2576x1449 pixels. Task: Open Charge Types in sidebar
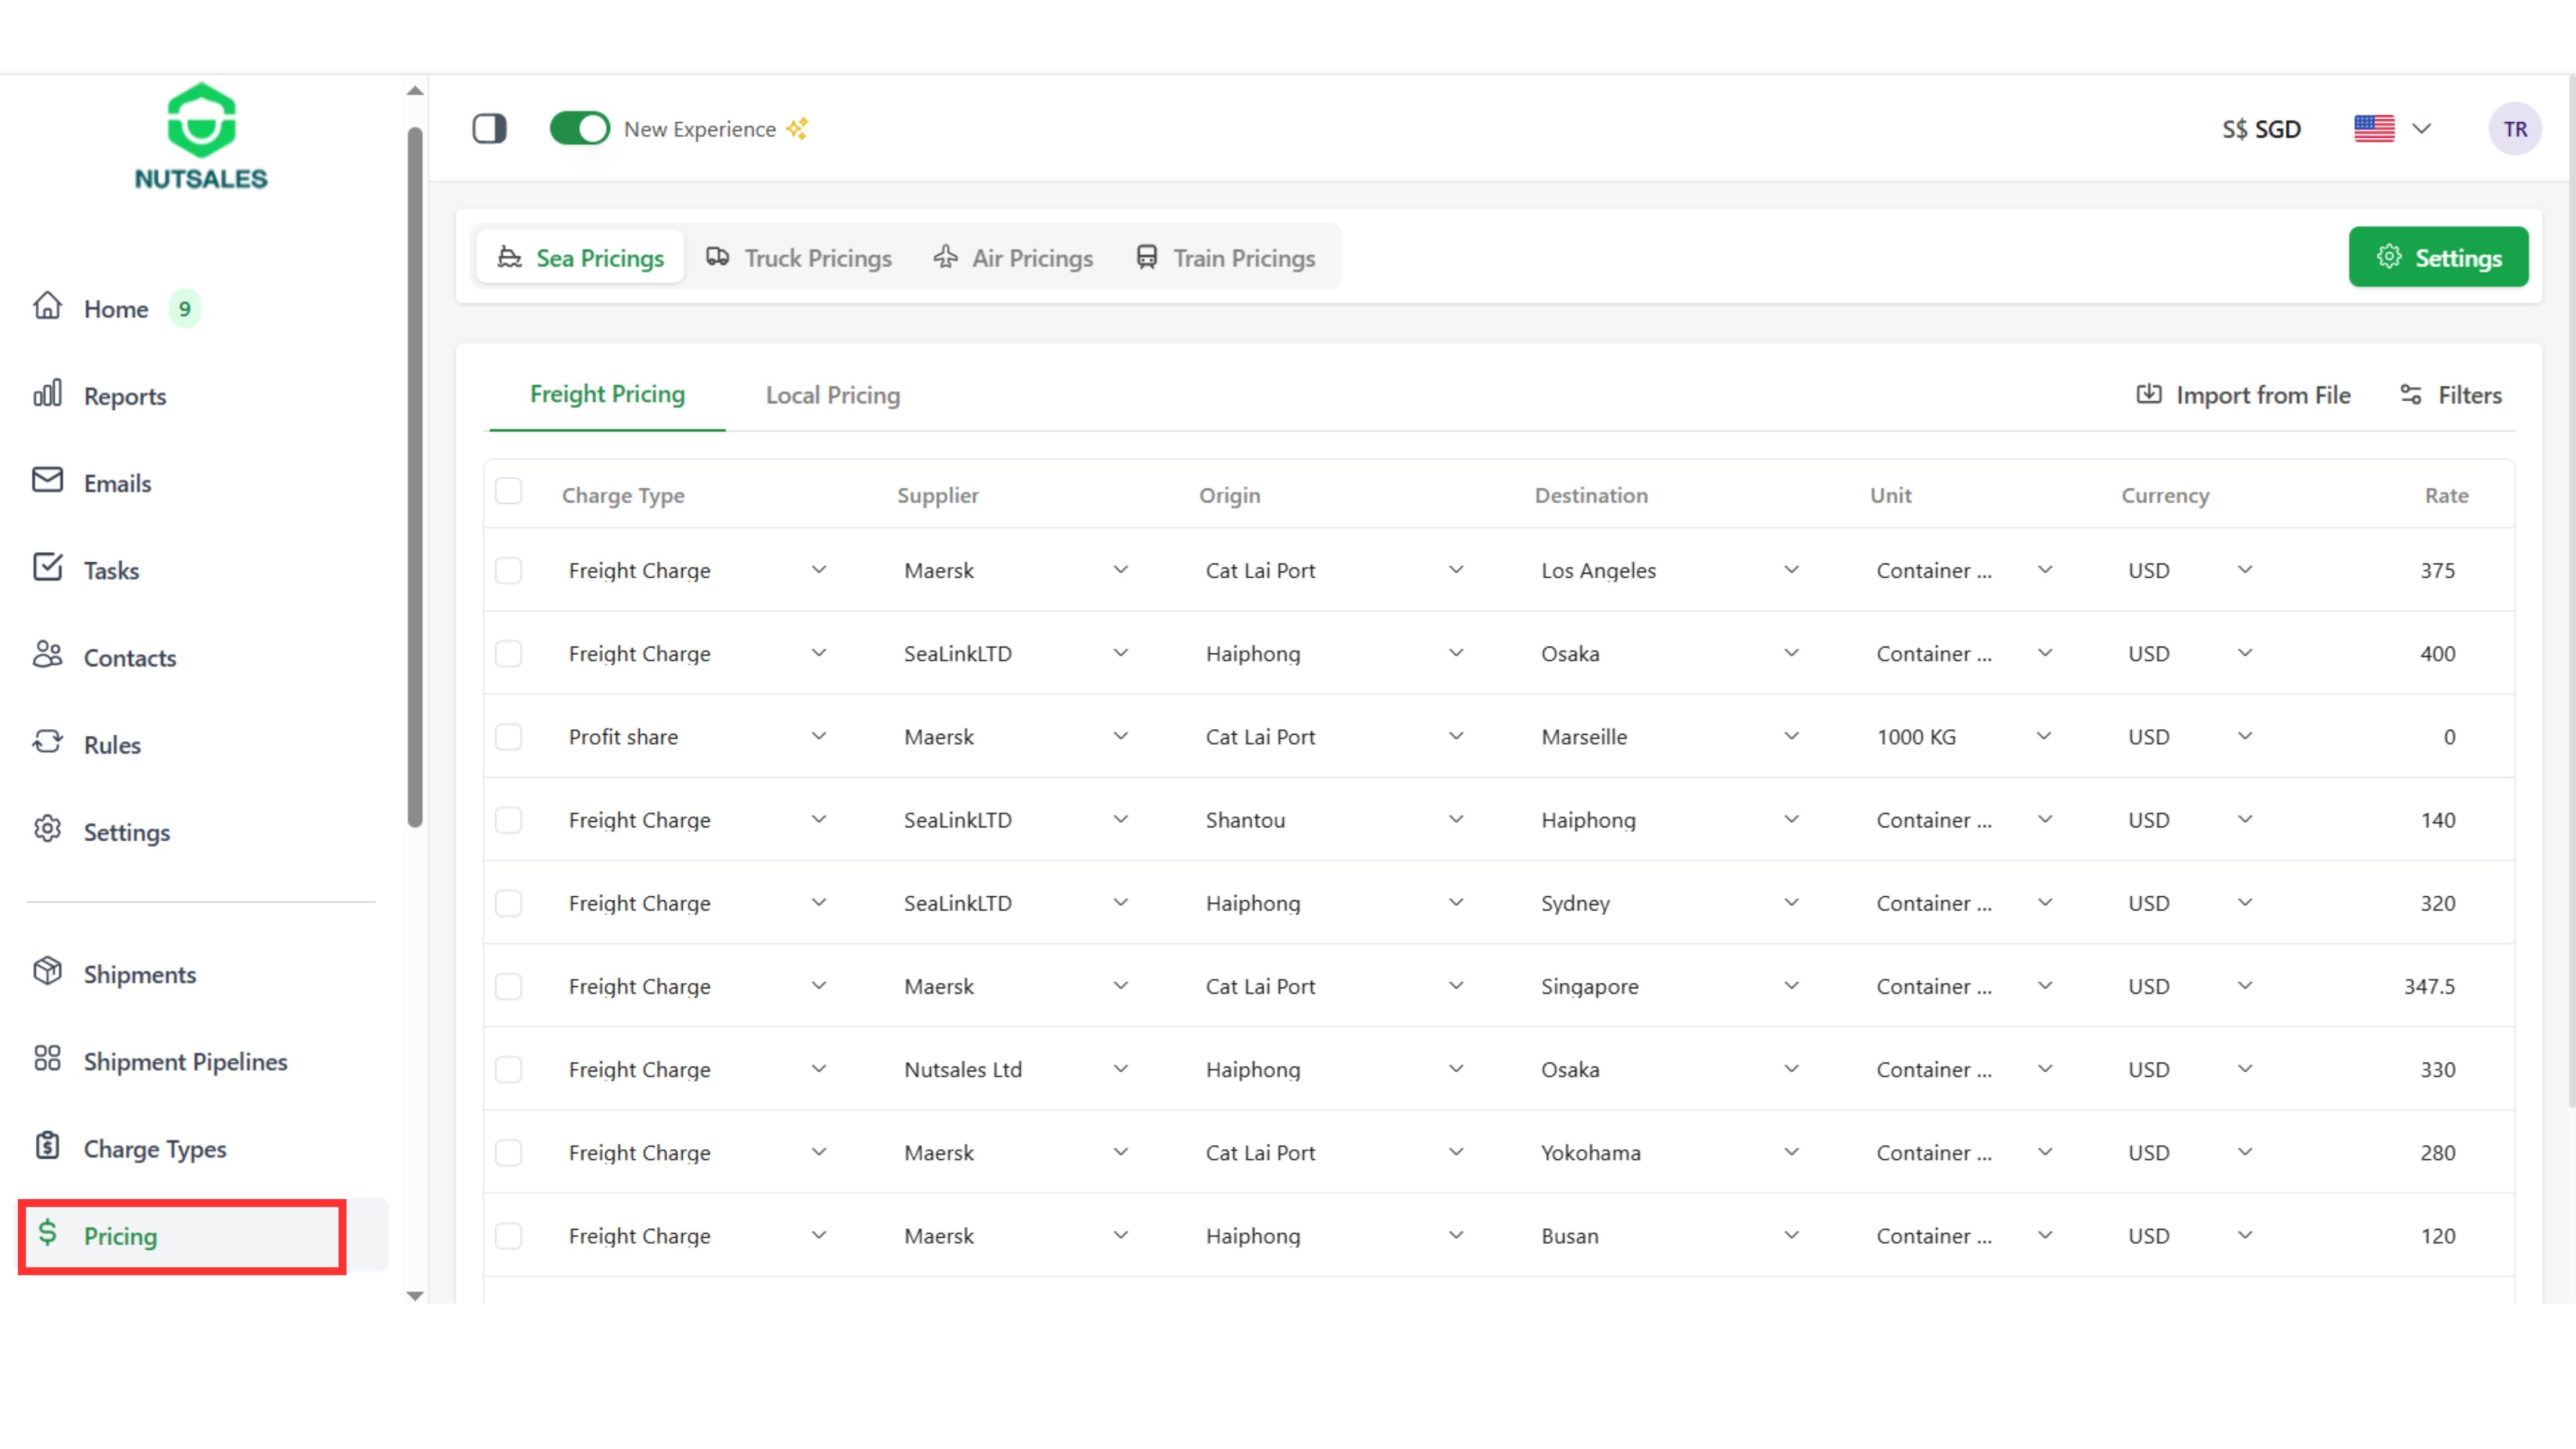(x=154, y=1148)
